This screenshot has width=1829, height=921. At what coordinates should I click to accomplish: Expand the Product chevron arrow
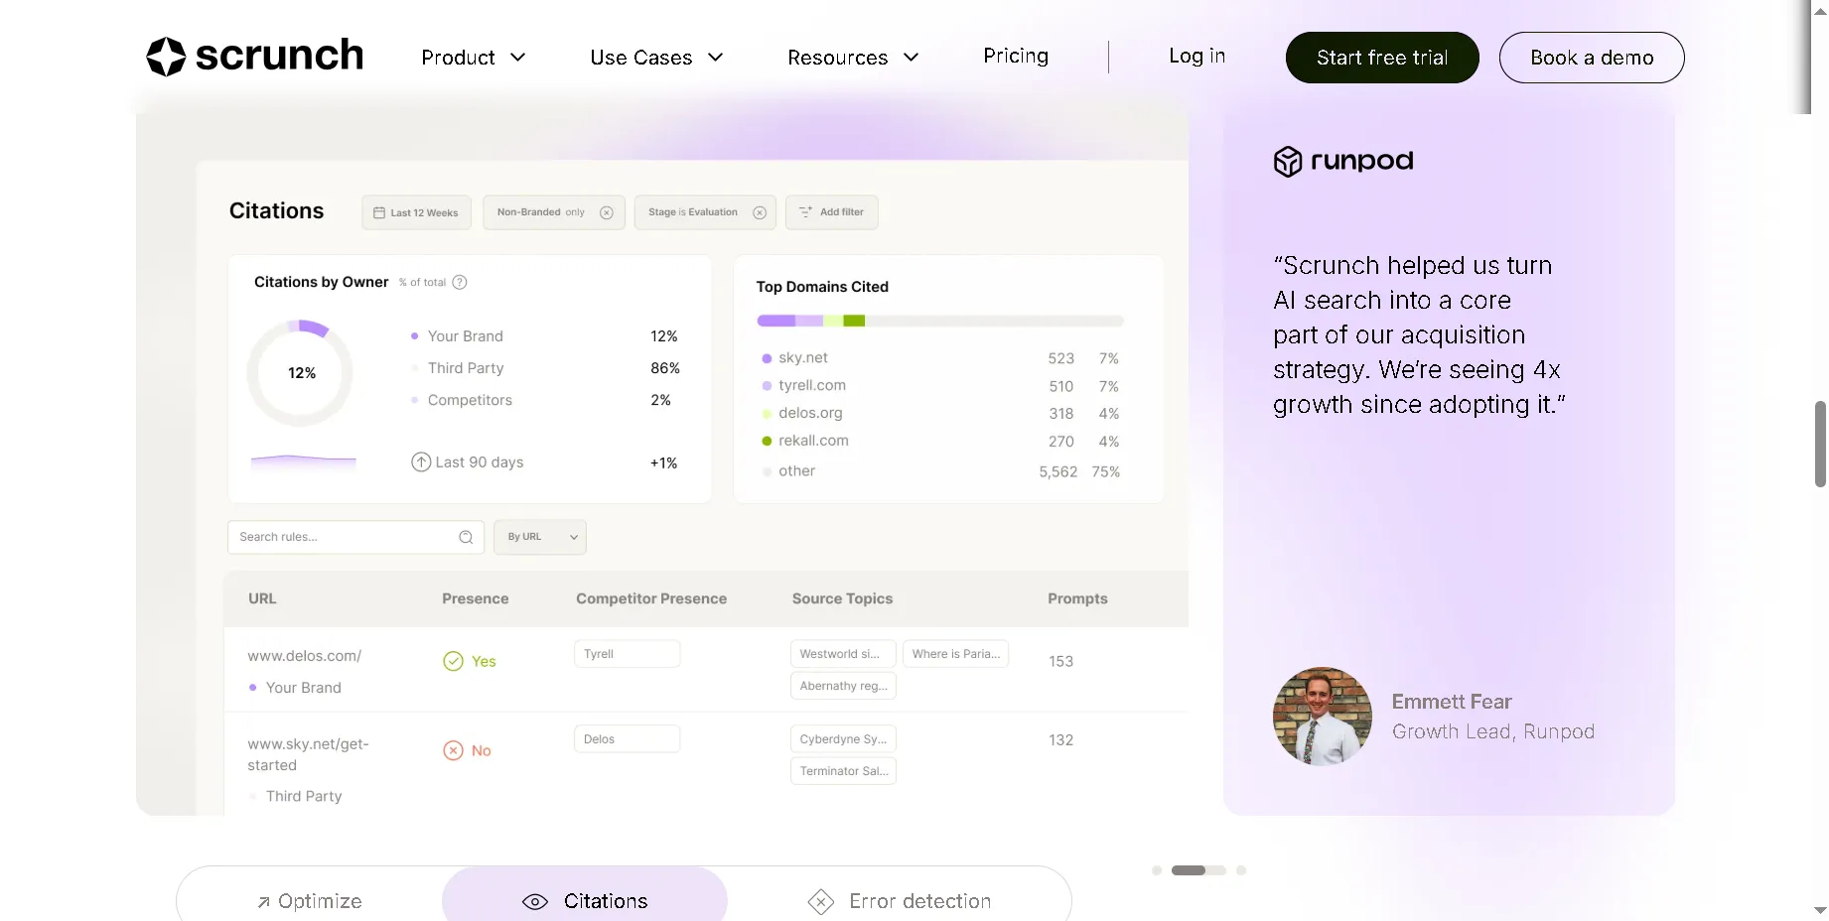tap(517, 58)
